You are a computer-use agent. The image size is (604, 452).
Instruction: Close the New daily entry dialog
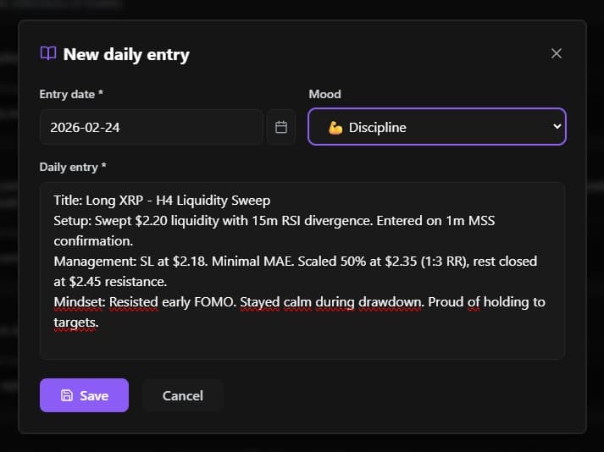coord(557,53)
